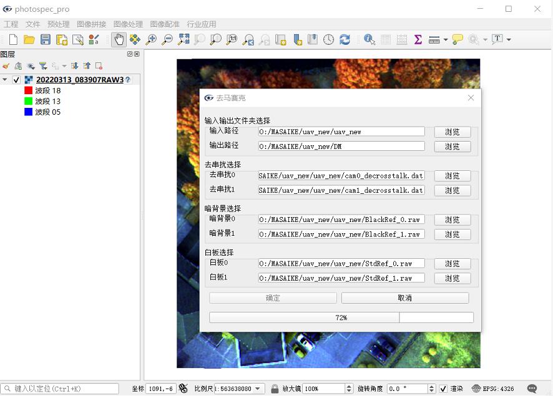Viewport: 553px width, 396px height.
Task: Select the Zoom In magnifier tool
Action: (151, 39)
